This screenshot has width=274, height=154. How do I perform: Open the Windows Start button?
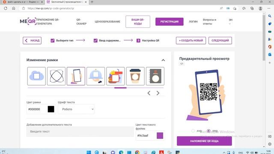point(89,152)
